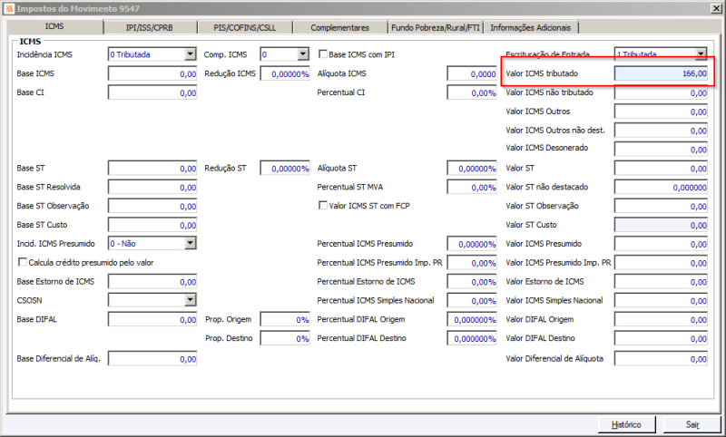Open the IPI/ISS/CPRB tab
726x437 pixels.
pos(150,28)
